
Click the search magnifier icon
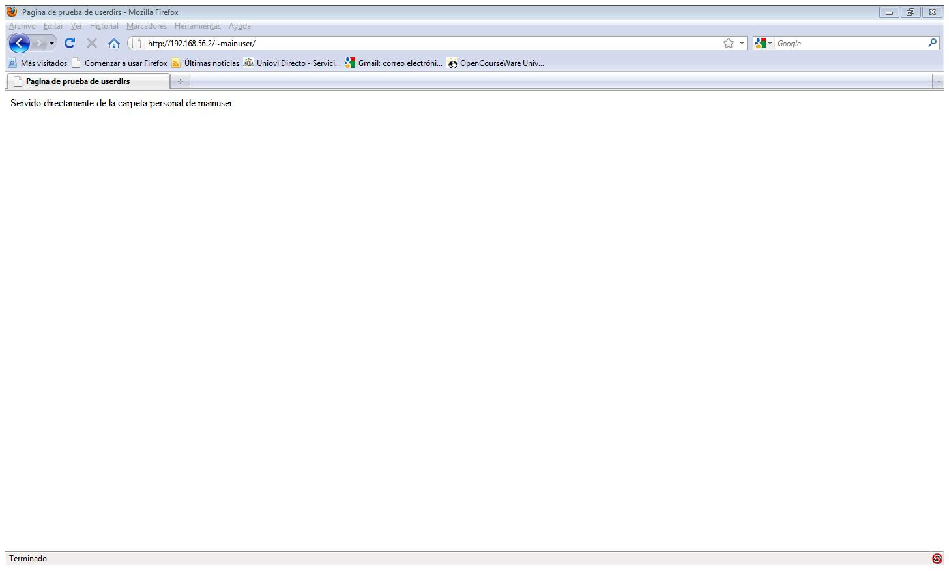933,43
